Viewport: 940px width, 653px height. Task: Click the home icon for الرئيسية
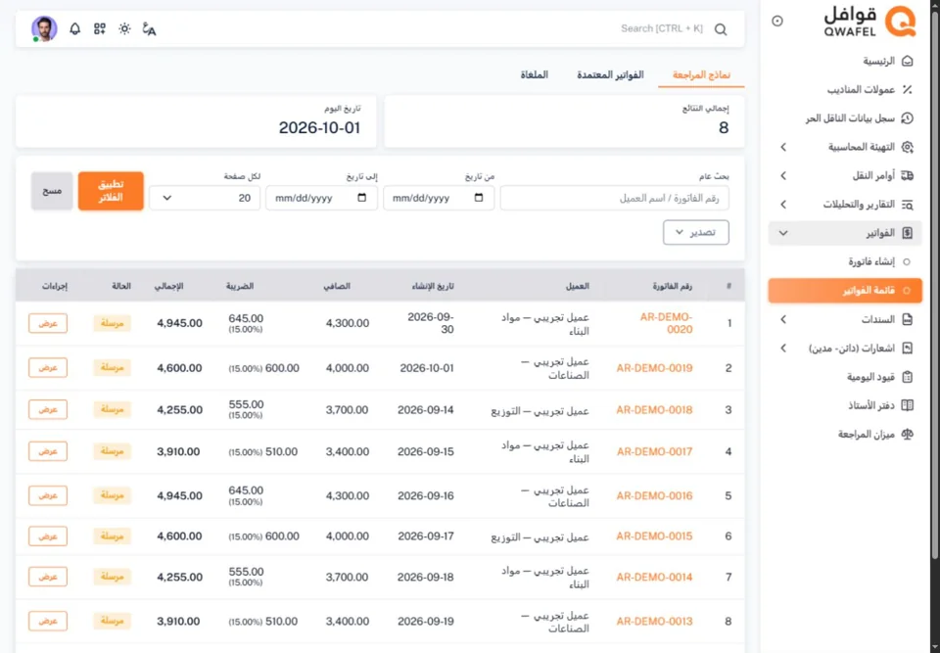(x=908, y=61)
